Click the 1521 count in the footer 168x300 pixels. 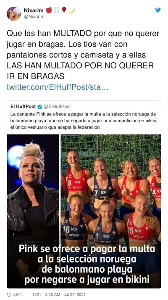coord(37,295)
